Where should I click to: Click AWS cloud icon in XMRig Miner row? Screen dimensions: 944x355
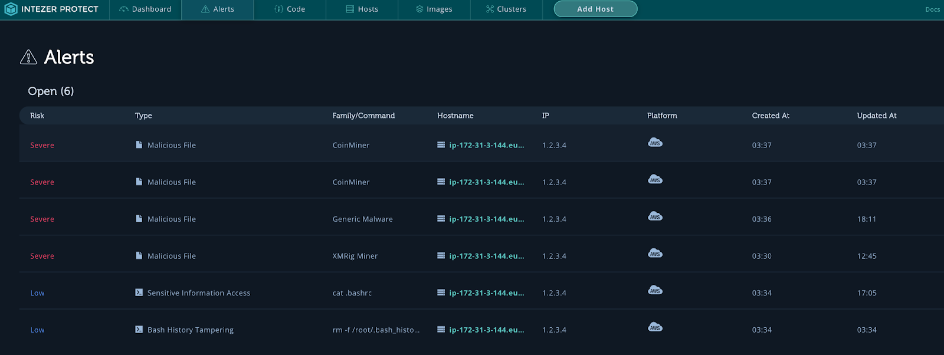coord(655,254)
